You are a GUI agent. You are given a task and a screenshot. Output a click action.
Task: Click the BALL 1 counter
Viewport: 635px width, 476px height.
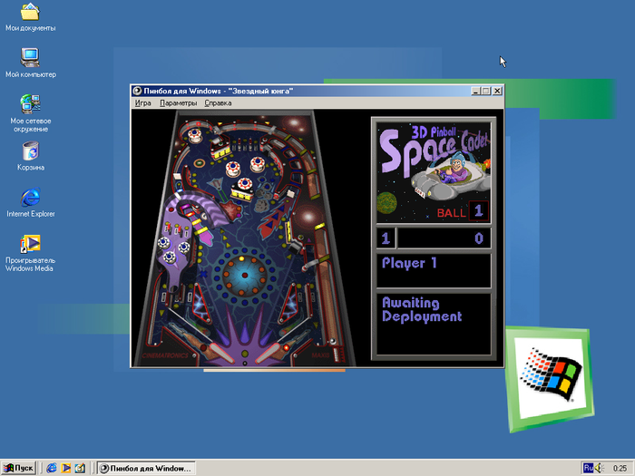pyautogui.click(x=463, y=211)
